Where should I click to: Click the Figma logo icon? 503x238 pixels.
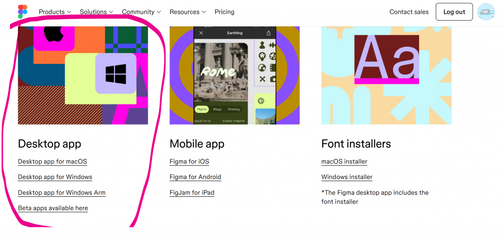pyautogui.click(x=23, y=12)
